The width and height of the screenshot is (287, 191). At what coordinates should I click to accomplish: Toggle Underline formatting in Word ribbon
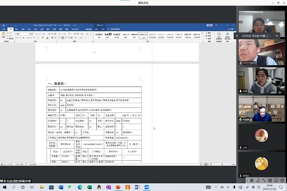(23, 38)
